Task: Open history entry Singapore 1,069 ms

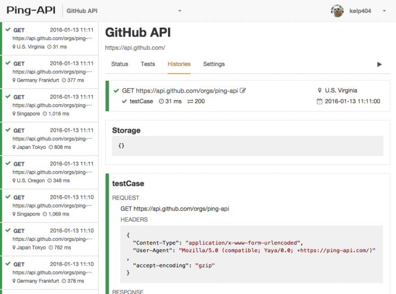Action: (x=50, y=206)
